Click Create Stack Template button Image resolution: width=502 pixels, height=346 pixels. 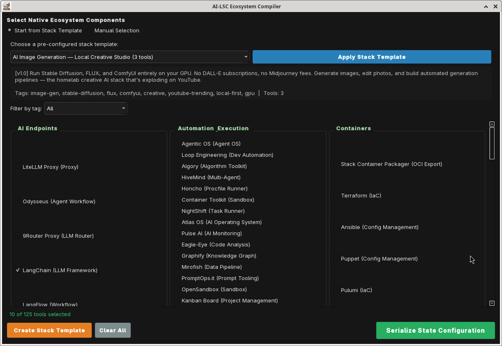pos(49,331)
